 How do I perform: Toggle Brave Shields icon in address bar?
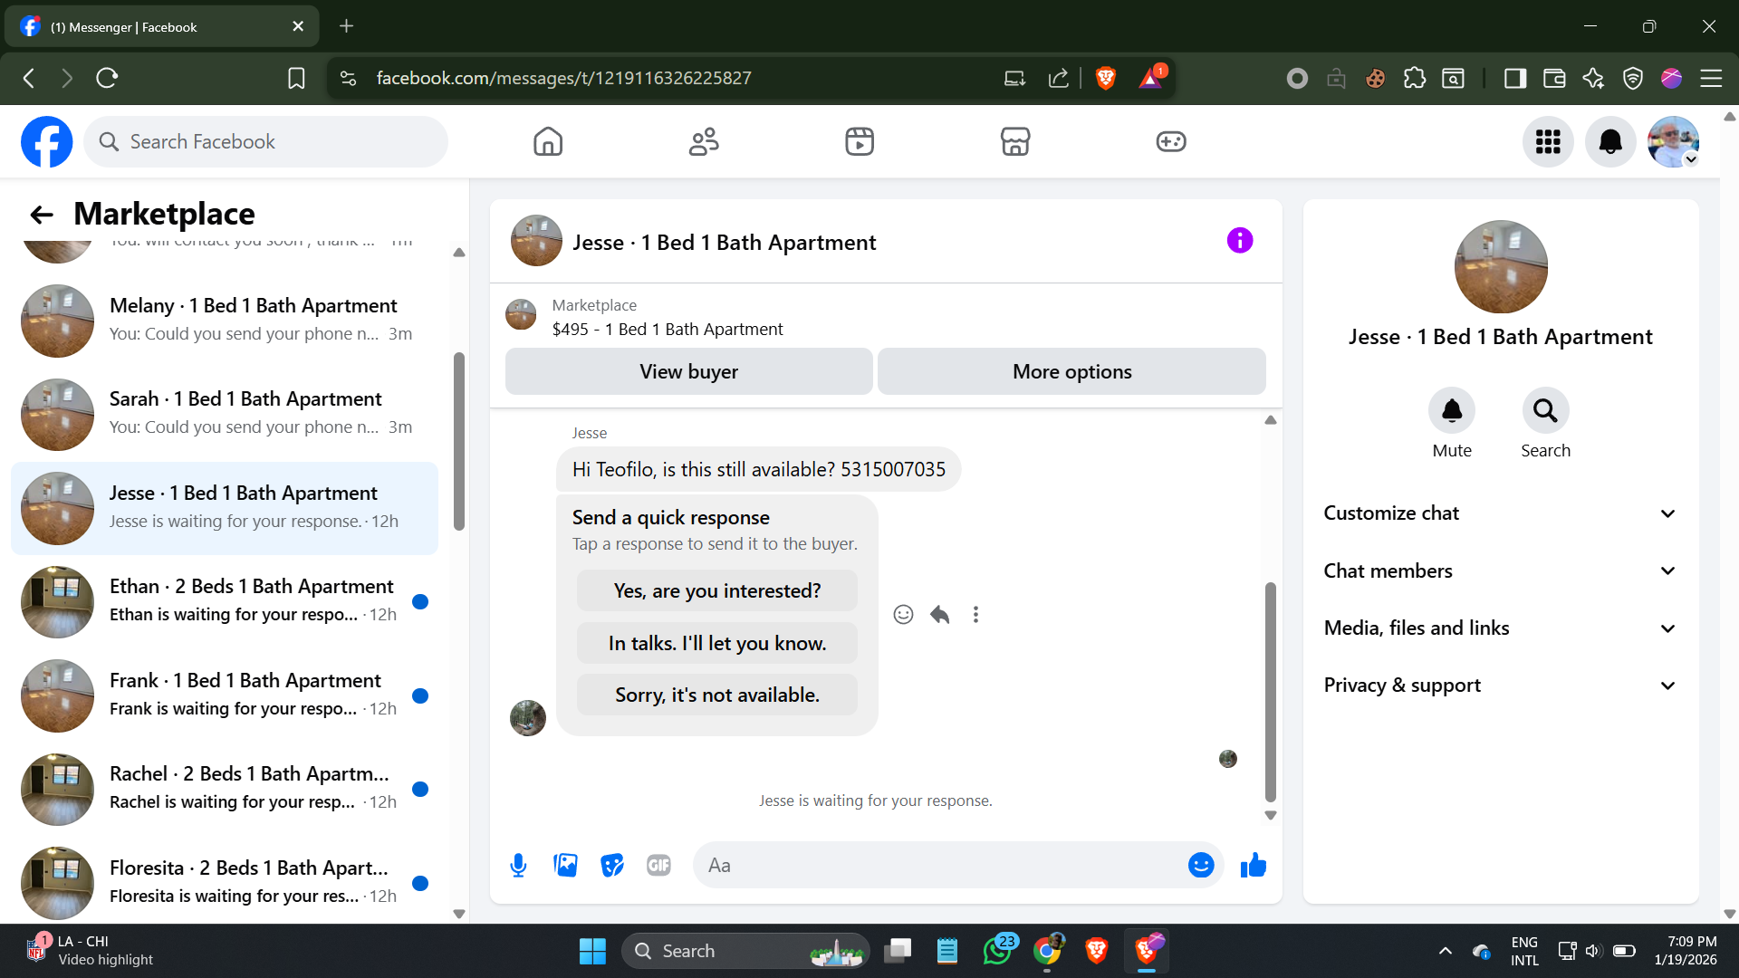(1105, 78)
